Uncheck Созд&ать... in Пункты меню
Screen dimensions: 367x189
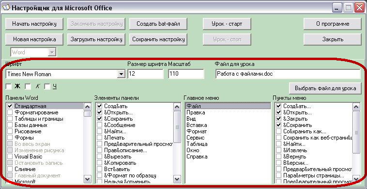278,106
